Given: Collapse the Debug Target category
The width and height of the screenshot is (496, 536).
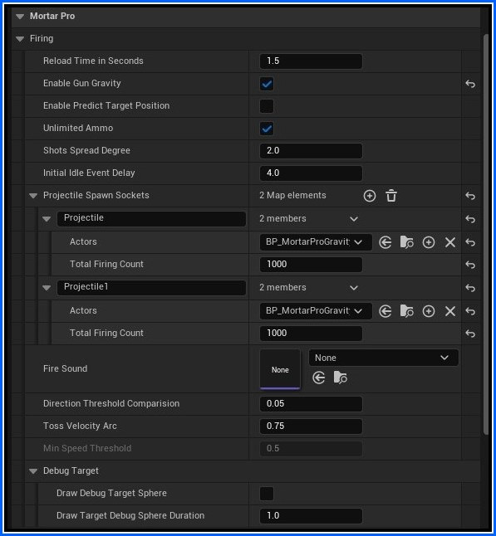Looking at the screenshot, I should coord(33,471).
